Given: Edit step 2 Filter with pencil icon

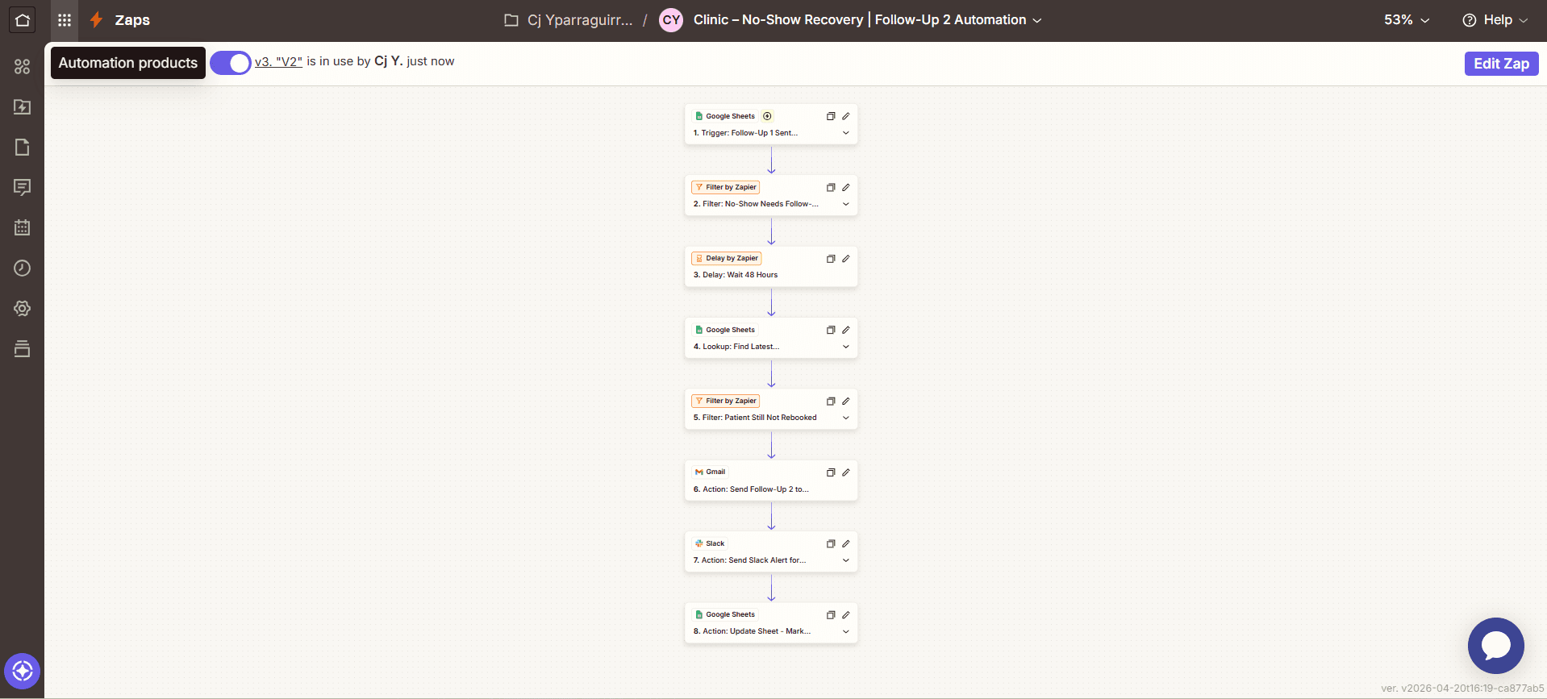Looking at the screenshot, I should click(x=846, y=187).
